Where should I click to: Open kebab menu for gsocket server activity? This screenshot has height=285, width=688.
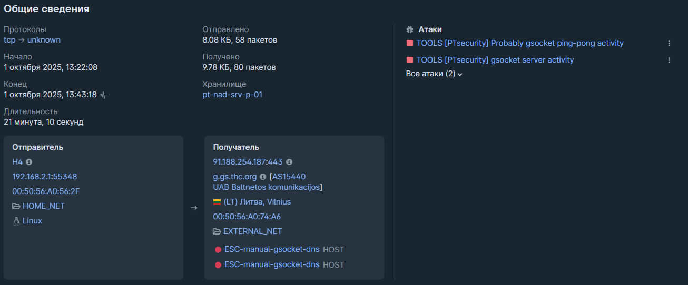click(669, 60)
